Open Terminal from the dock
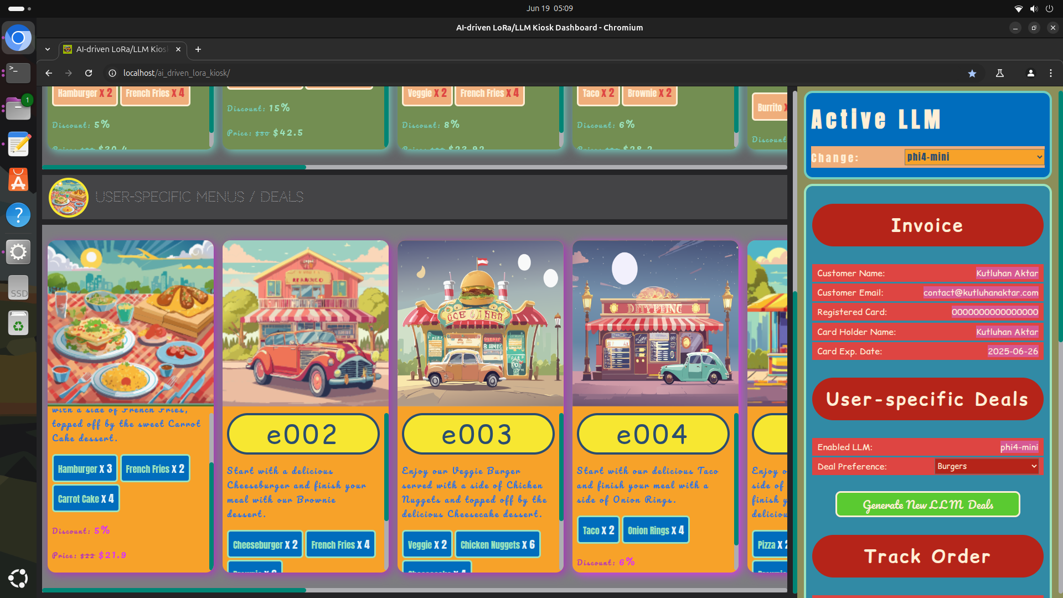 [x=18, y=73]
